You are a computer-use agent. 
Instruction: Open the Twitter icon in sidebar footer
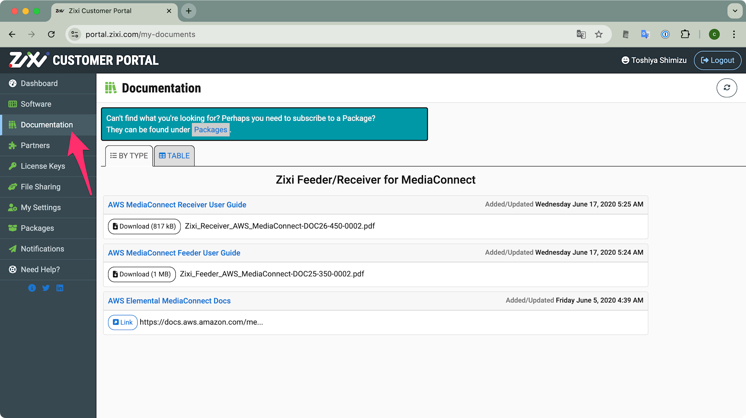pyautogui.click(x=46, y=288)
